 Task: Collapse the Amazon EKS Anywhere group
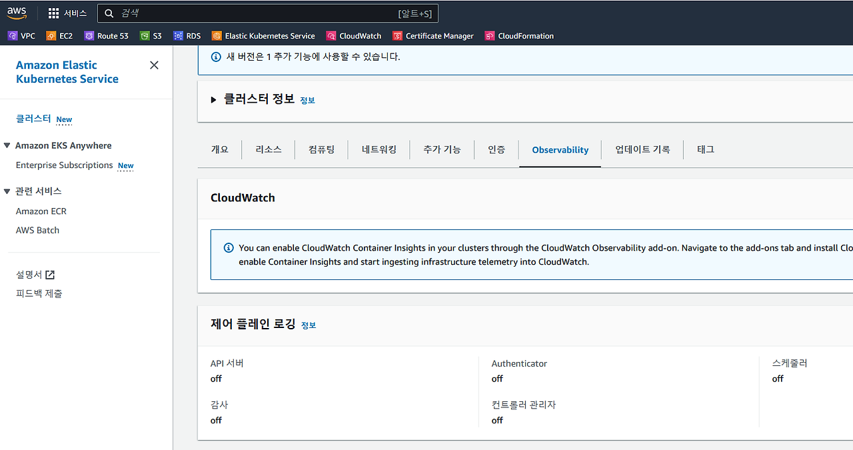coord(7,145)
